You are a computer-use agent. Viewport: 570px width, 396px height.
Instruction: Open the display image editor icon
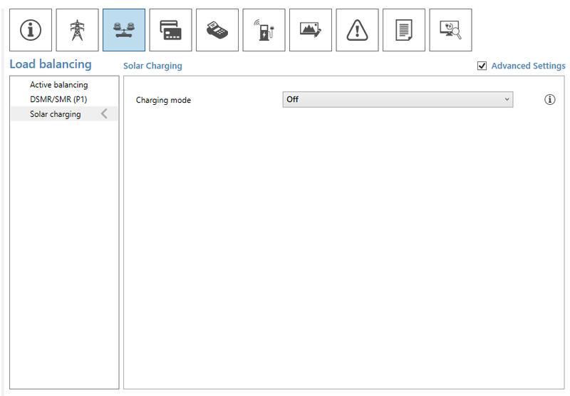pos(311,30)
